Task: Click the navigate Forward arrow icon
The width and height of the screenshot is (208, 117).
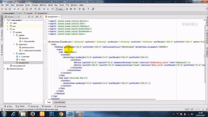Action: point(48,9)
